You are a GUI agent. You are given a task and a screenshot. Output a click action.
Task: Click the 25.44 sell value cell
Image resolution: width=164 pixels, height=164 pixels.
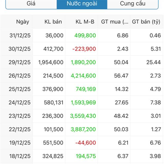[x=153, y=62]
